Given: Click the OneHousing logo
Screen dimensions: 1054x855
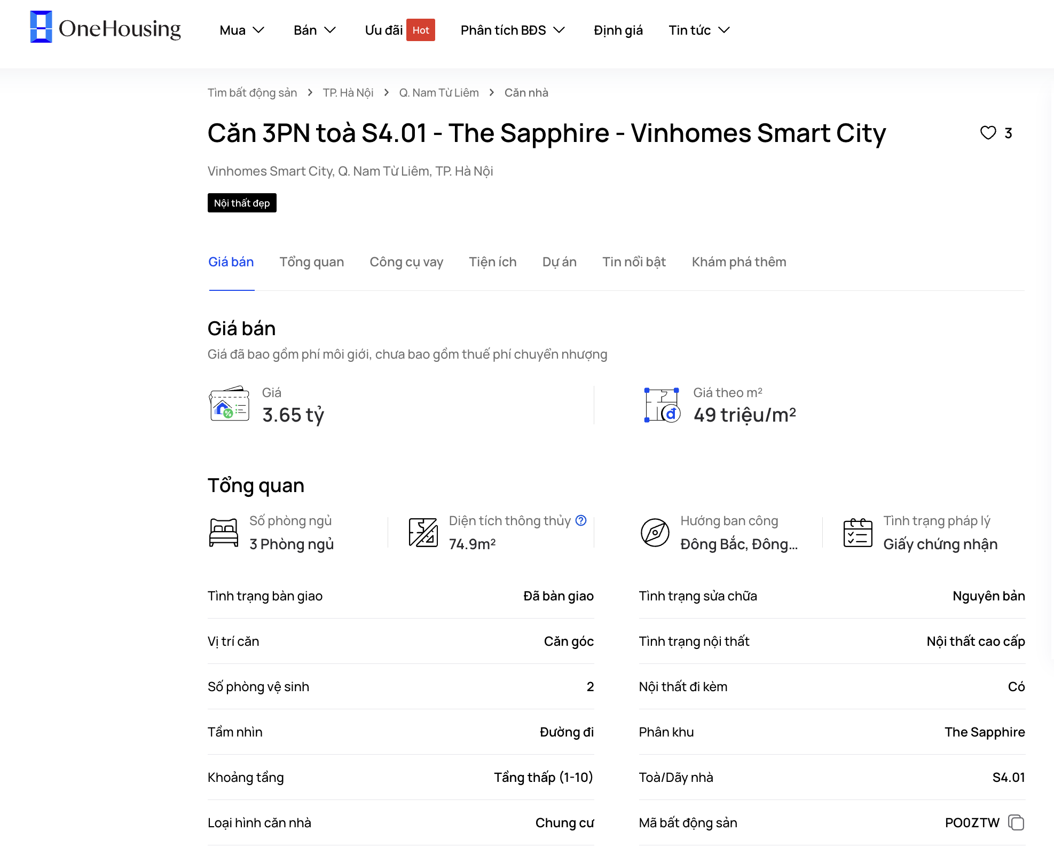Looking at the screenshot, I should pyautogui.click(x=106, y=27).
